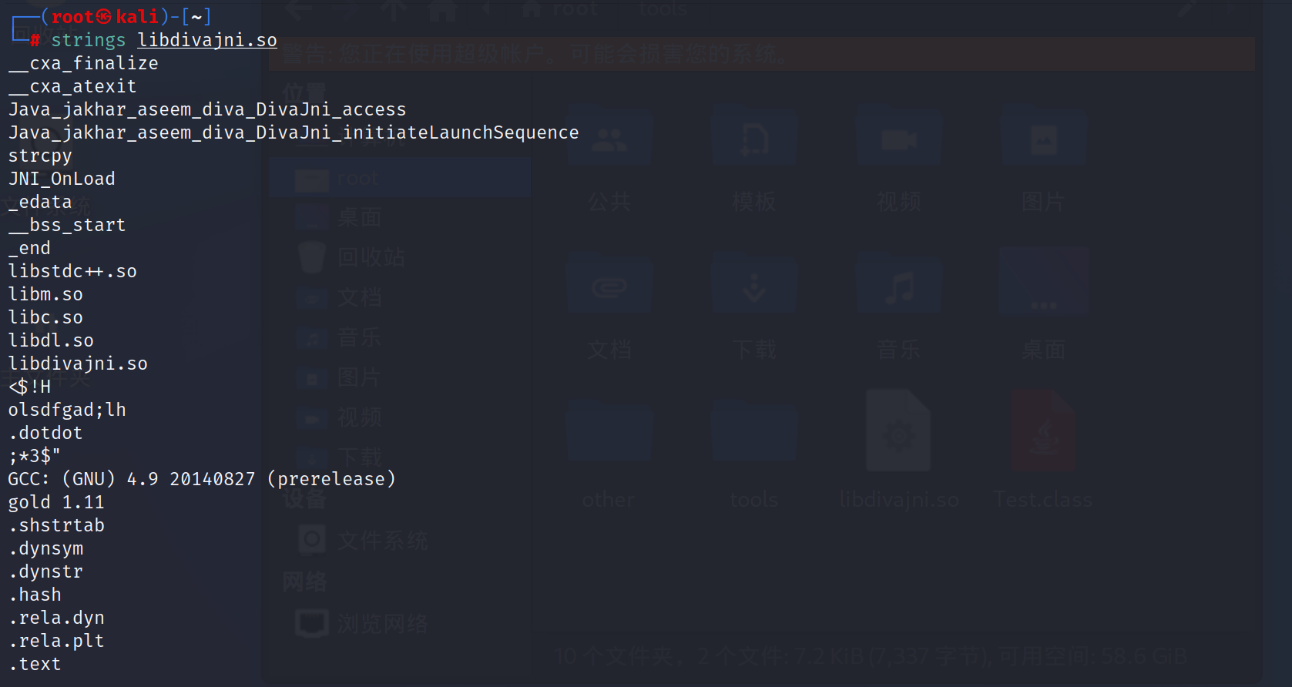The width and height of the screenshot is (1292, 687).
Task: Open the 'tools' folder icon in file grid
Action: pyautogui.click(x=754, y=431)
